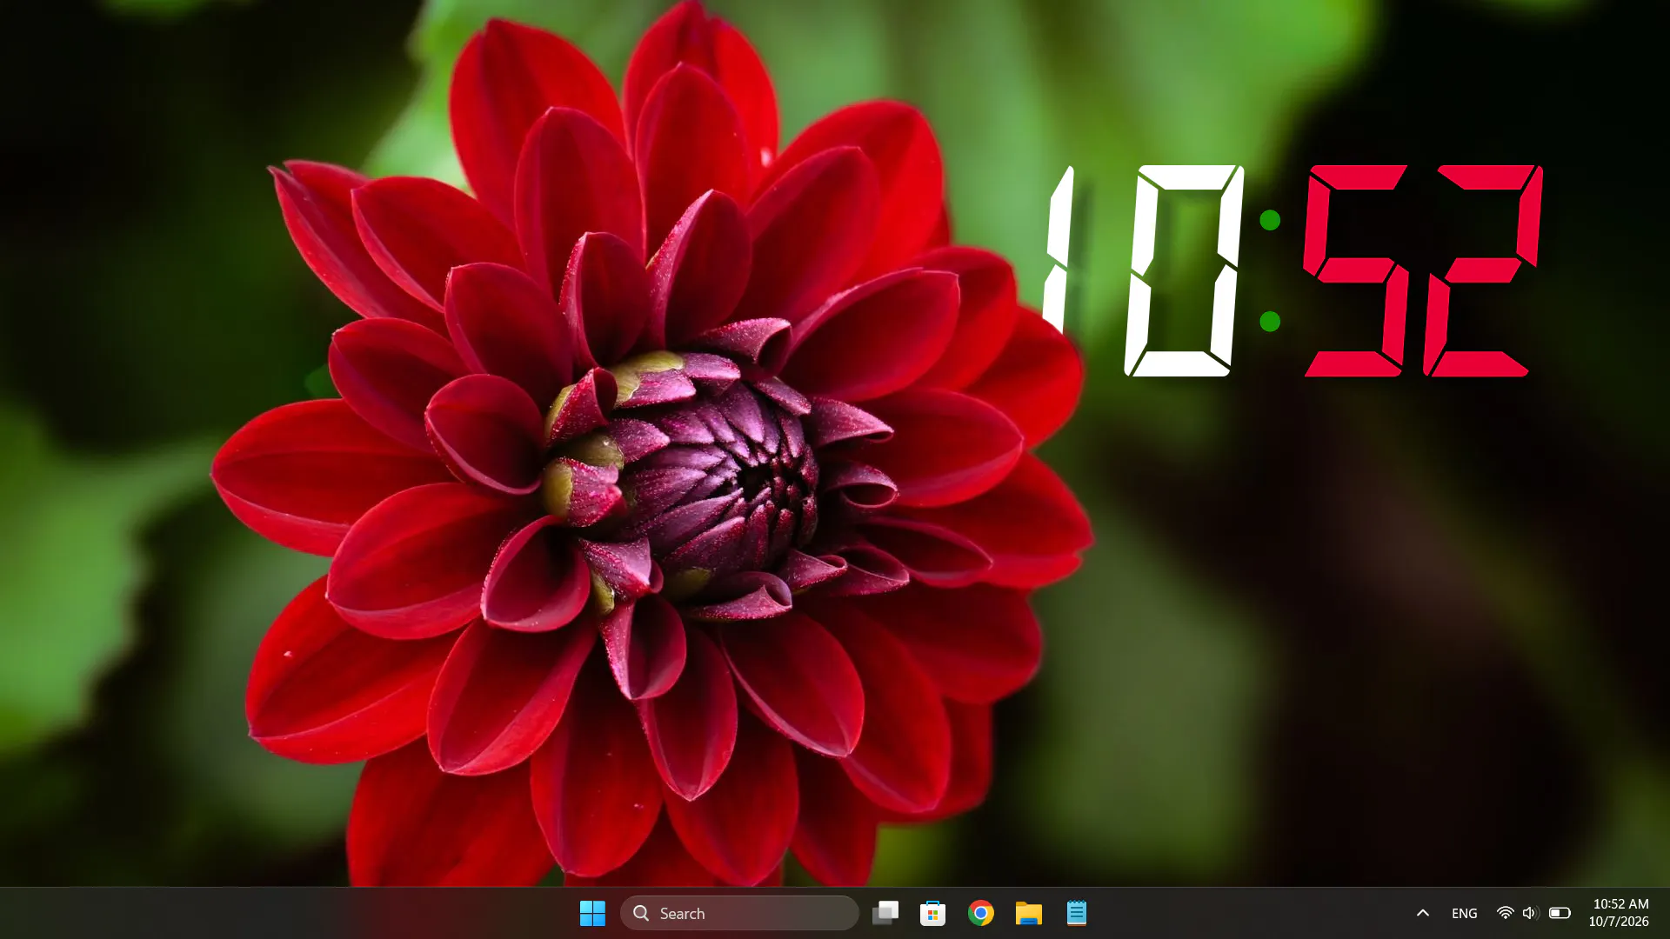Image resolution: width=1670 pixels, height=939 pixels.
Task: Open Google Chrome from the taskbar
Action: coord(981,913)
